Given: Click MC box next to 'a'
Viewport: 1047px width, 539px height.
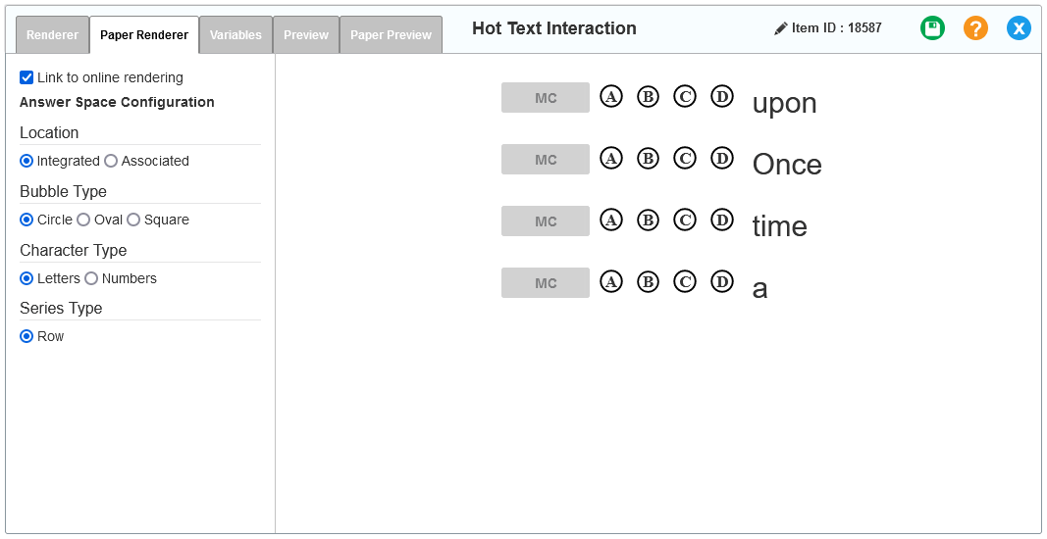Looking at the screenshot, I should pyautogui.click(x=546, y=283).
